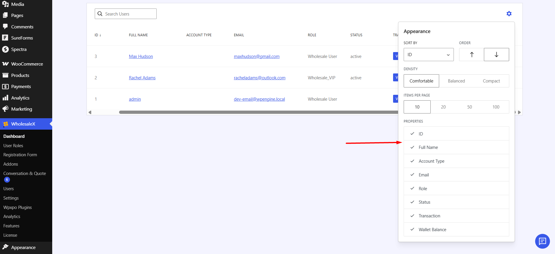The image size is (555, 254).
Task: Click the FULL NAME column header
Action: pos(138,35)
